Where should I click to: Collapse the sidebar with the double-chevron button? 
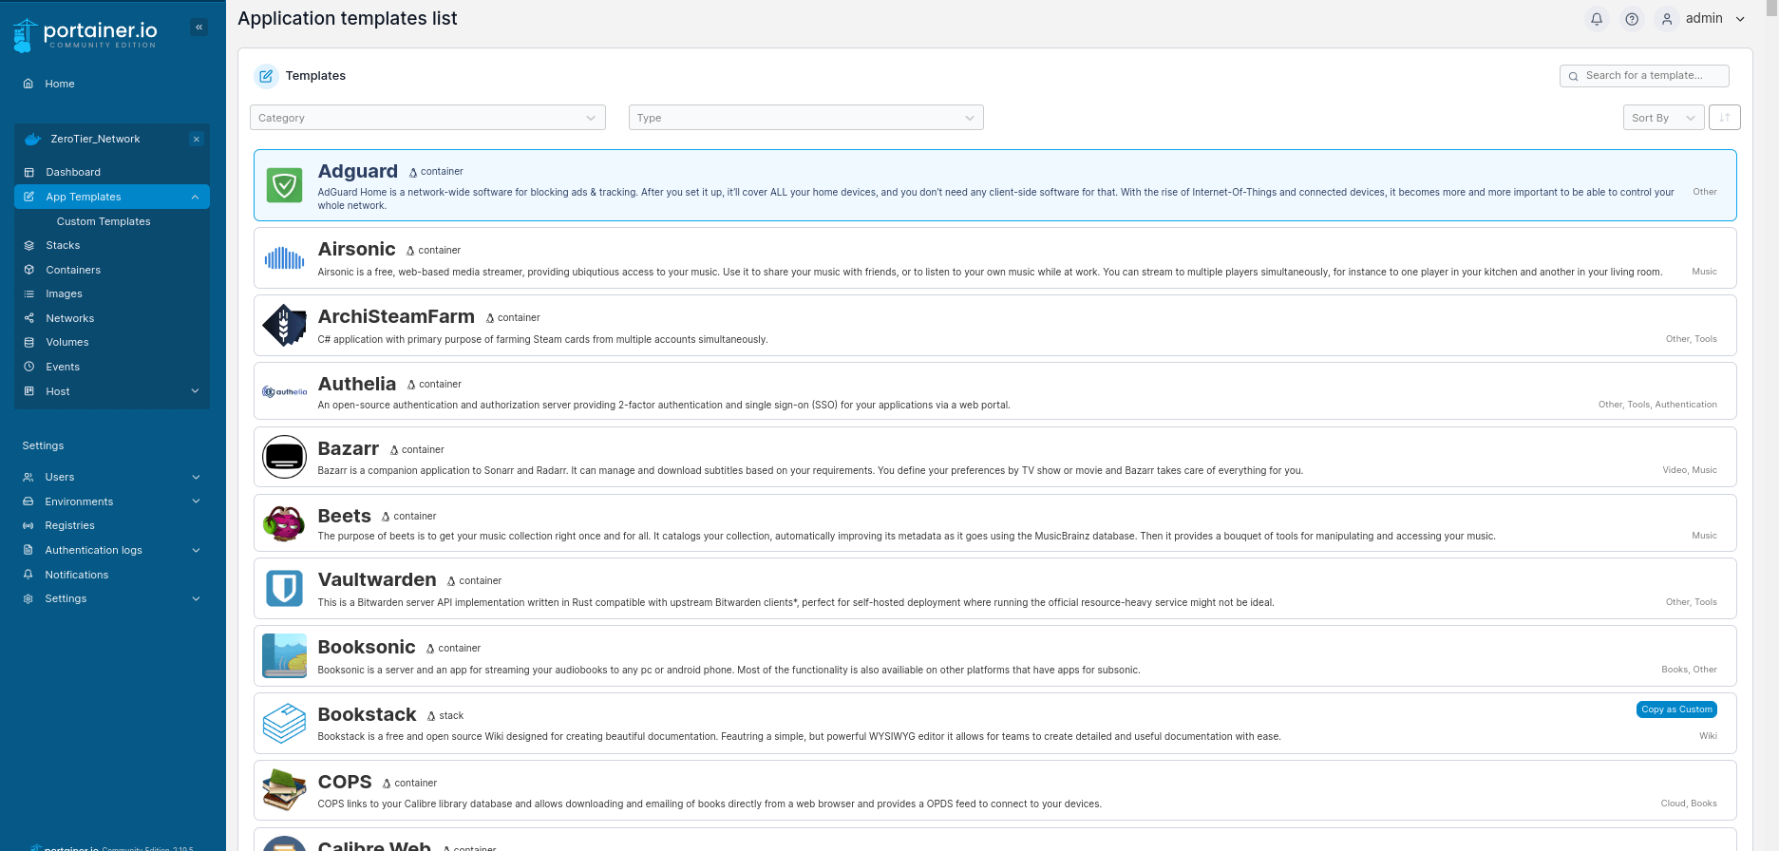(x=199, y=28)
